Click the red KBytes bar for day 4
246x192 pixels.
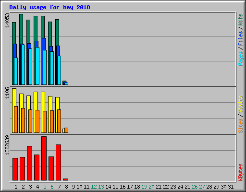(x=37, y=168)
